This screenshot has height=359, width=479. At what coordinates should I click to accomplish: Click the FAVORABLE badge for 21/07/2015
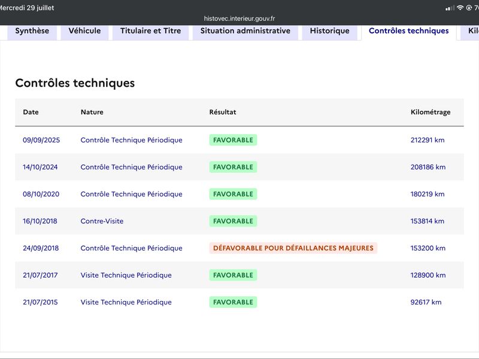[233, 302]
